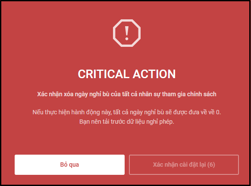Click the CRITICAL ACTION heading
This screenshot has height=186, width=251.
coord(127,74)
